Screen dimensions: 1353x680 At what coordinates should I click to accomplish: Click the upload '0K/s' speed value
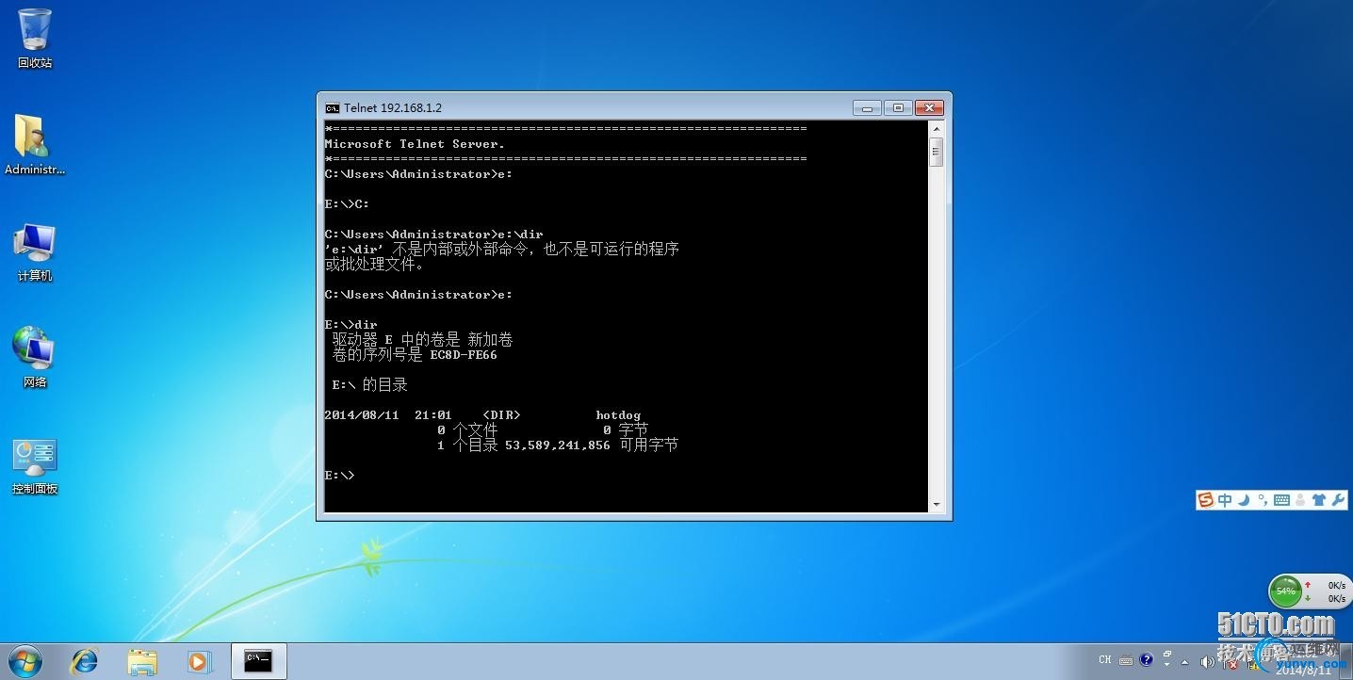[1336, 585]
